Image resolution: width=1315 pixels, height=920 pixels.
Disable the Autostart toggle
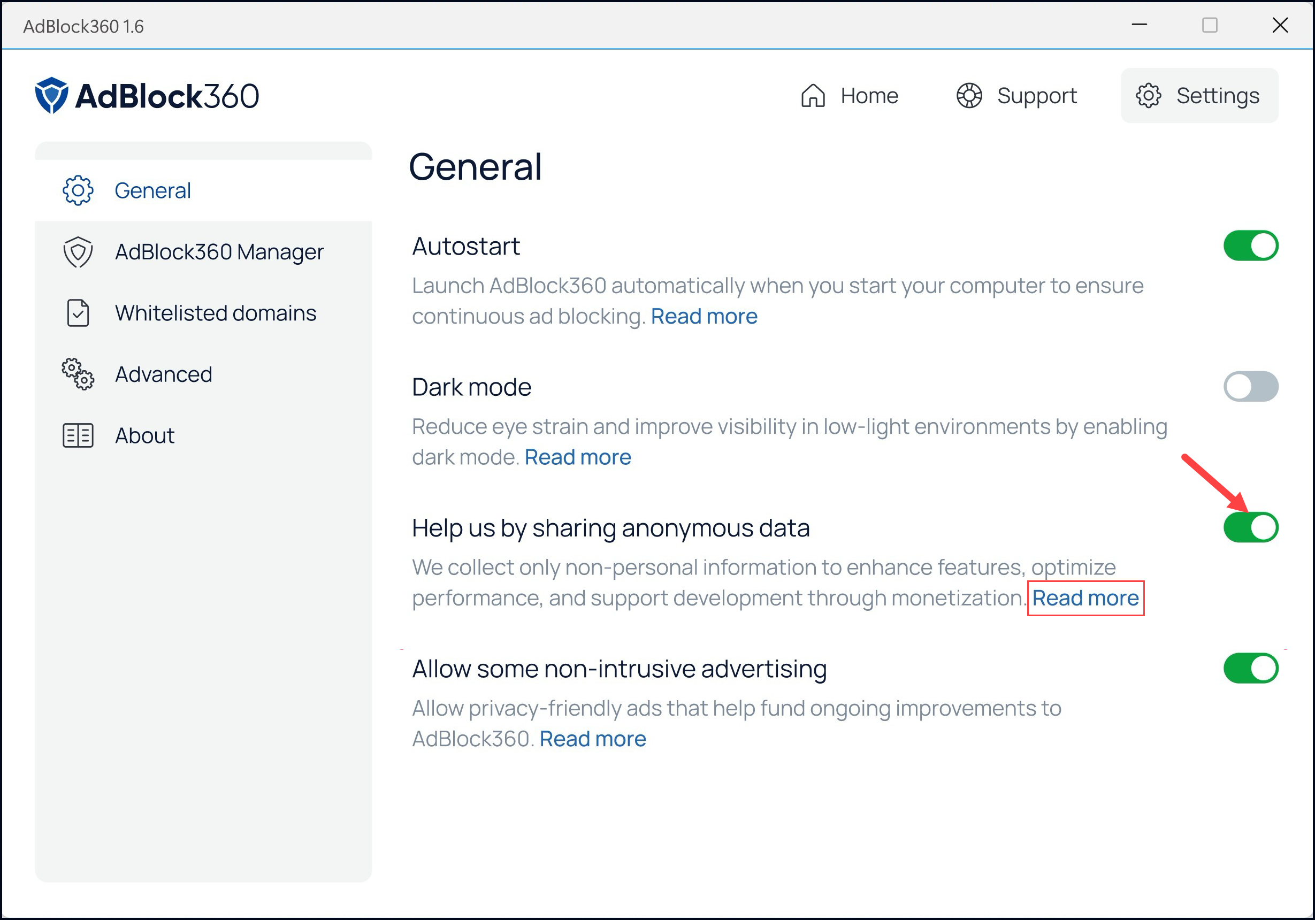tap(1251, 246)
